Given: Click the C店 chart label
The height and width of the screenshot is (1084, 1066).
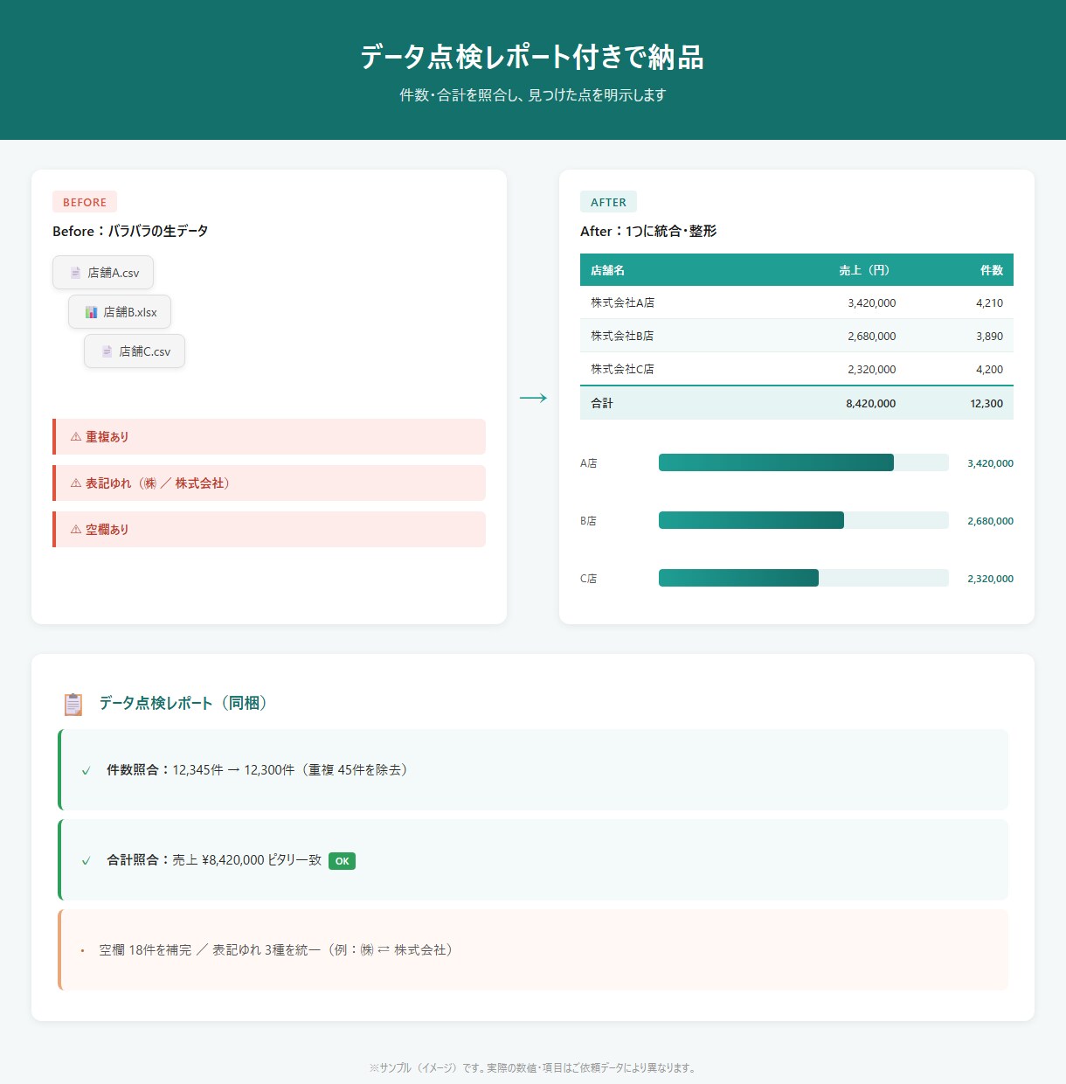Looking at the screenshot, I should tap(589, 579).
